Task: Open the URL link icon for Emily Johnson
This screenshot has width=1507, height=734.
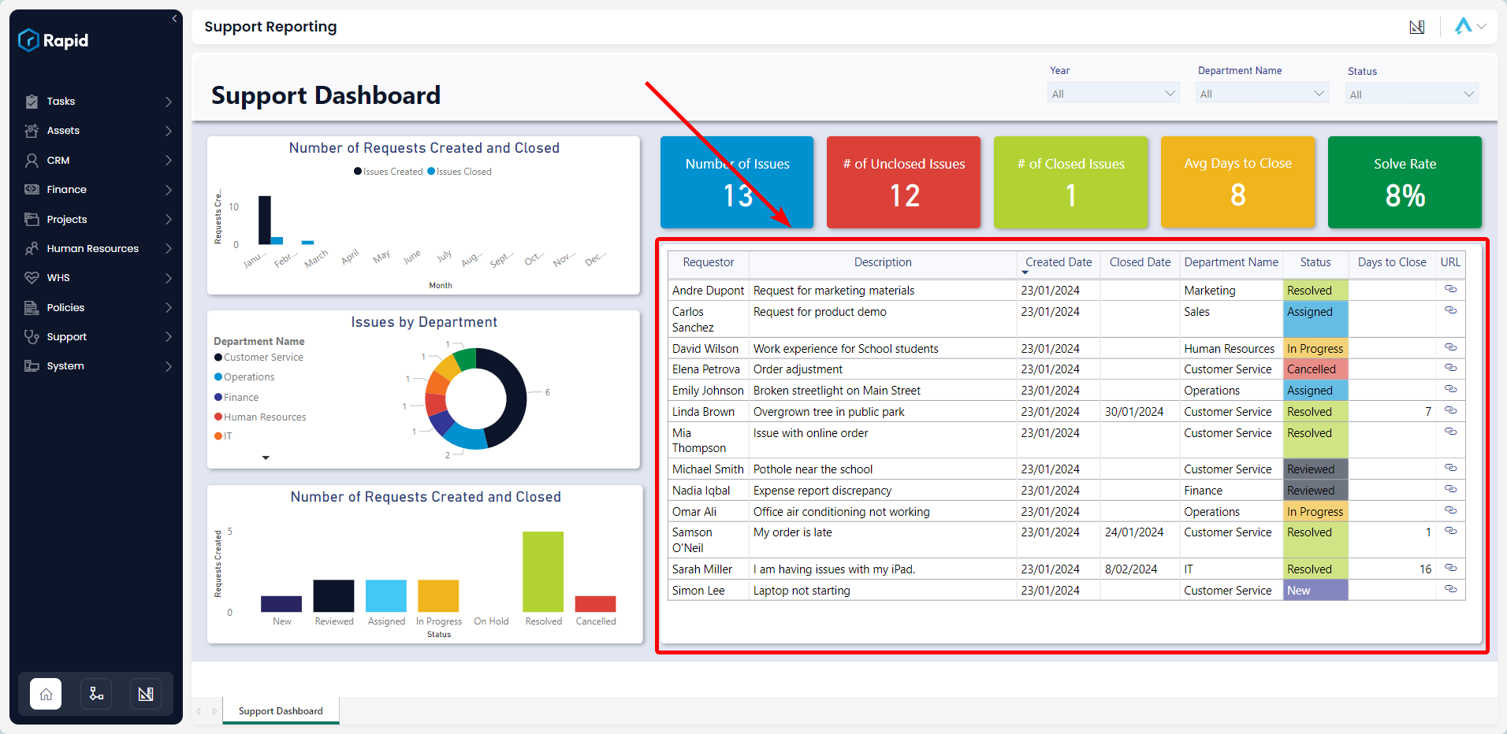Action: click(x=1450, y=389)
